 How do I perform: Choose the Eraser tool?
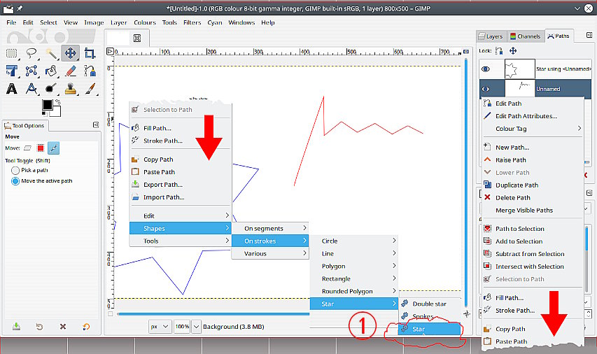[x=70, y=71]
